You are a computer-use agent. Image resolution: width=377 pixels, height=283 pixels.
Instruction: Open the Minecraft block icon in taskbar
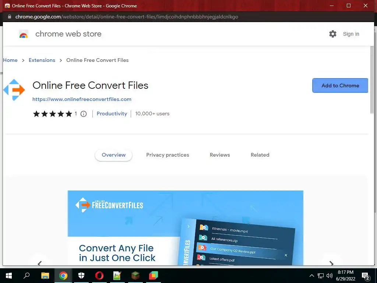click(135, 276)
